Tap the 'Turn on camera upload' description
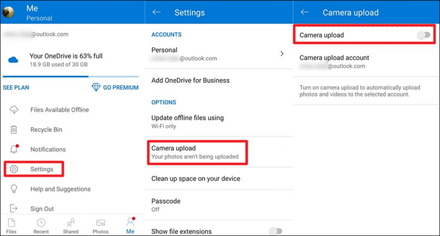Screen dimensions: 440x236 (x=360, y=91)
